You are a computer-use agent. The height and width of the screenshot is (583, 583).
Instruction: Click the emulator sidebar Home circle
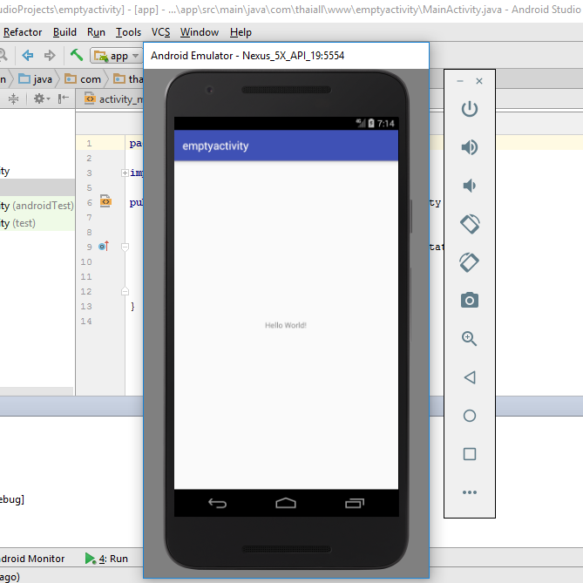[470, 416]
